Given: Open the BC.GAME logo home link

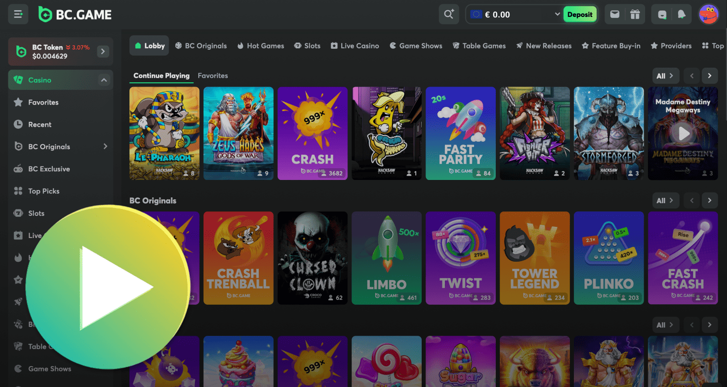Looking at the screenshot, I should 75,15.
